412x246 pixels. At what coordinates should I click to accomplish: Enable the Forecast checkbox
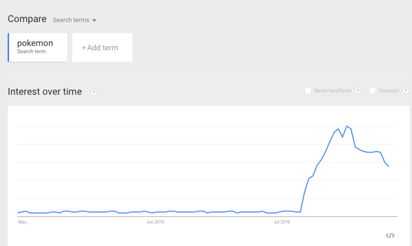[x=372, y=91]
